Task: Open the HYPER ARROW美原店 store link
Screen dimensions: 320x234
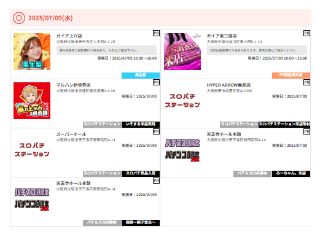Action: point(228,85)
